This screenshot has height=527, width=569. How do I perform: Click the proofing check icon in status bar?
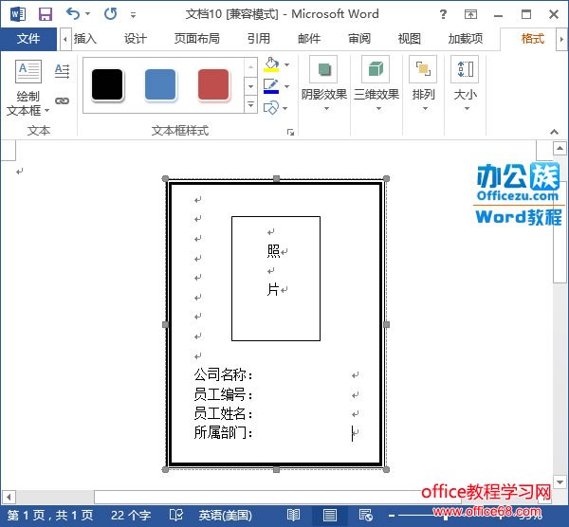(176, 515)
